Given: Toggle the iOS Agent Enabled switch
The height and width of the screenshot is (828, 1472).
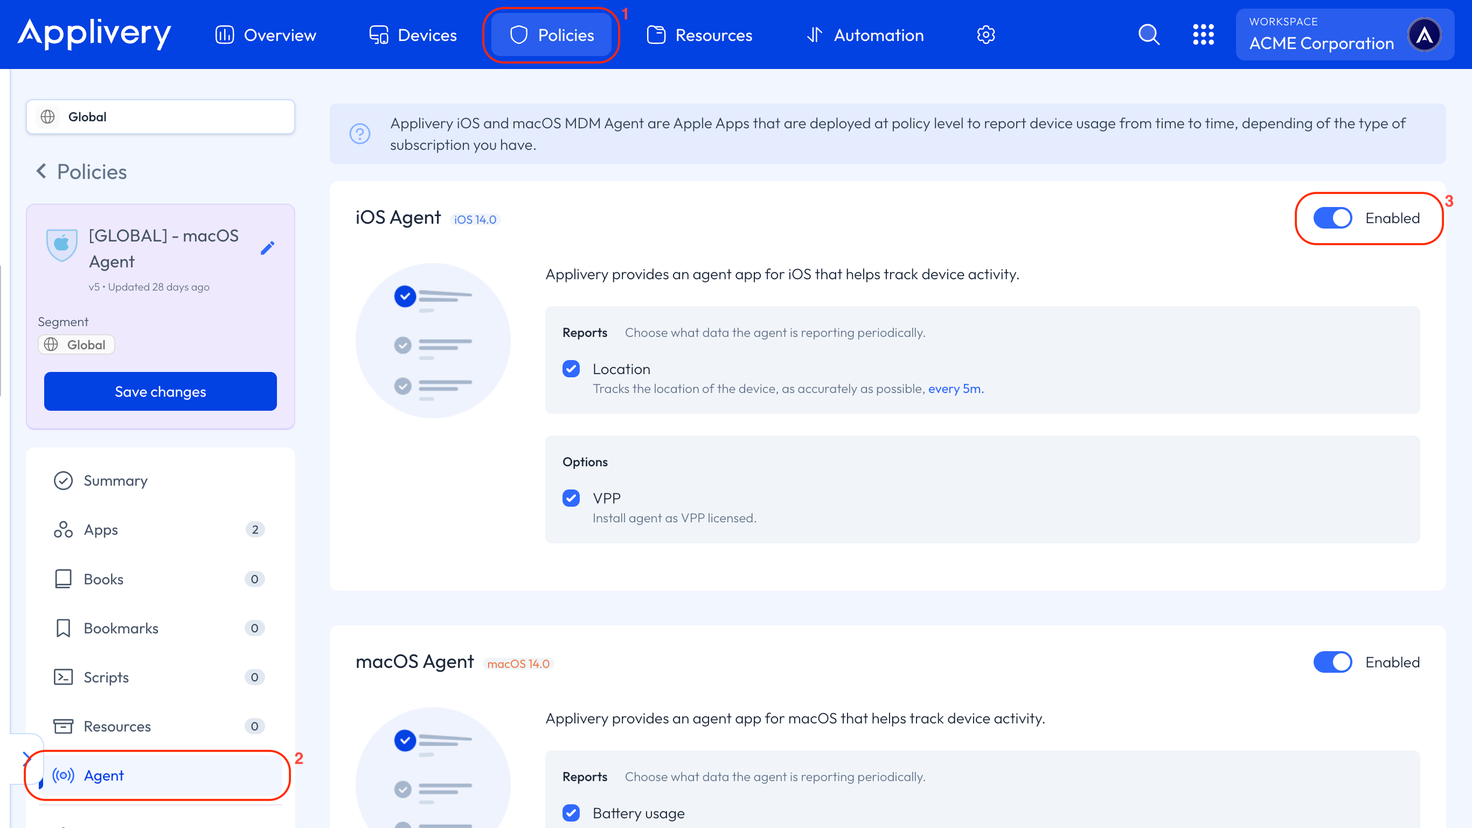Looking at the screenshot, I should click(x=1332, y=218).
